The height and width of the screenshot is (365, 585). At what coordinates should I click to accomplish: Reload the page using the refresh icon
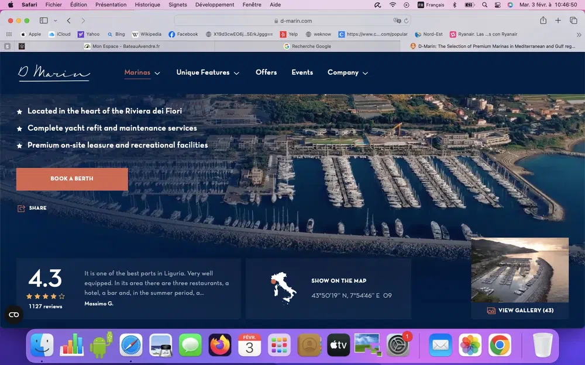click(407, 20)
